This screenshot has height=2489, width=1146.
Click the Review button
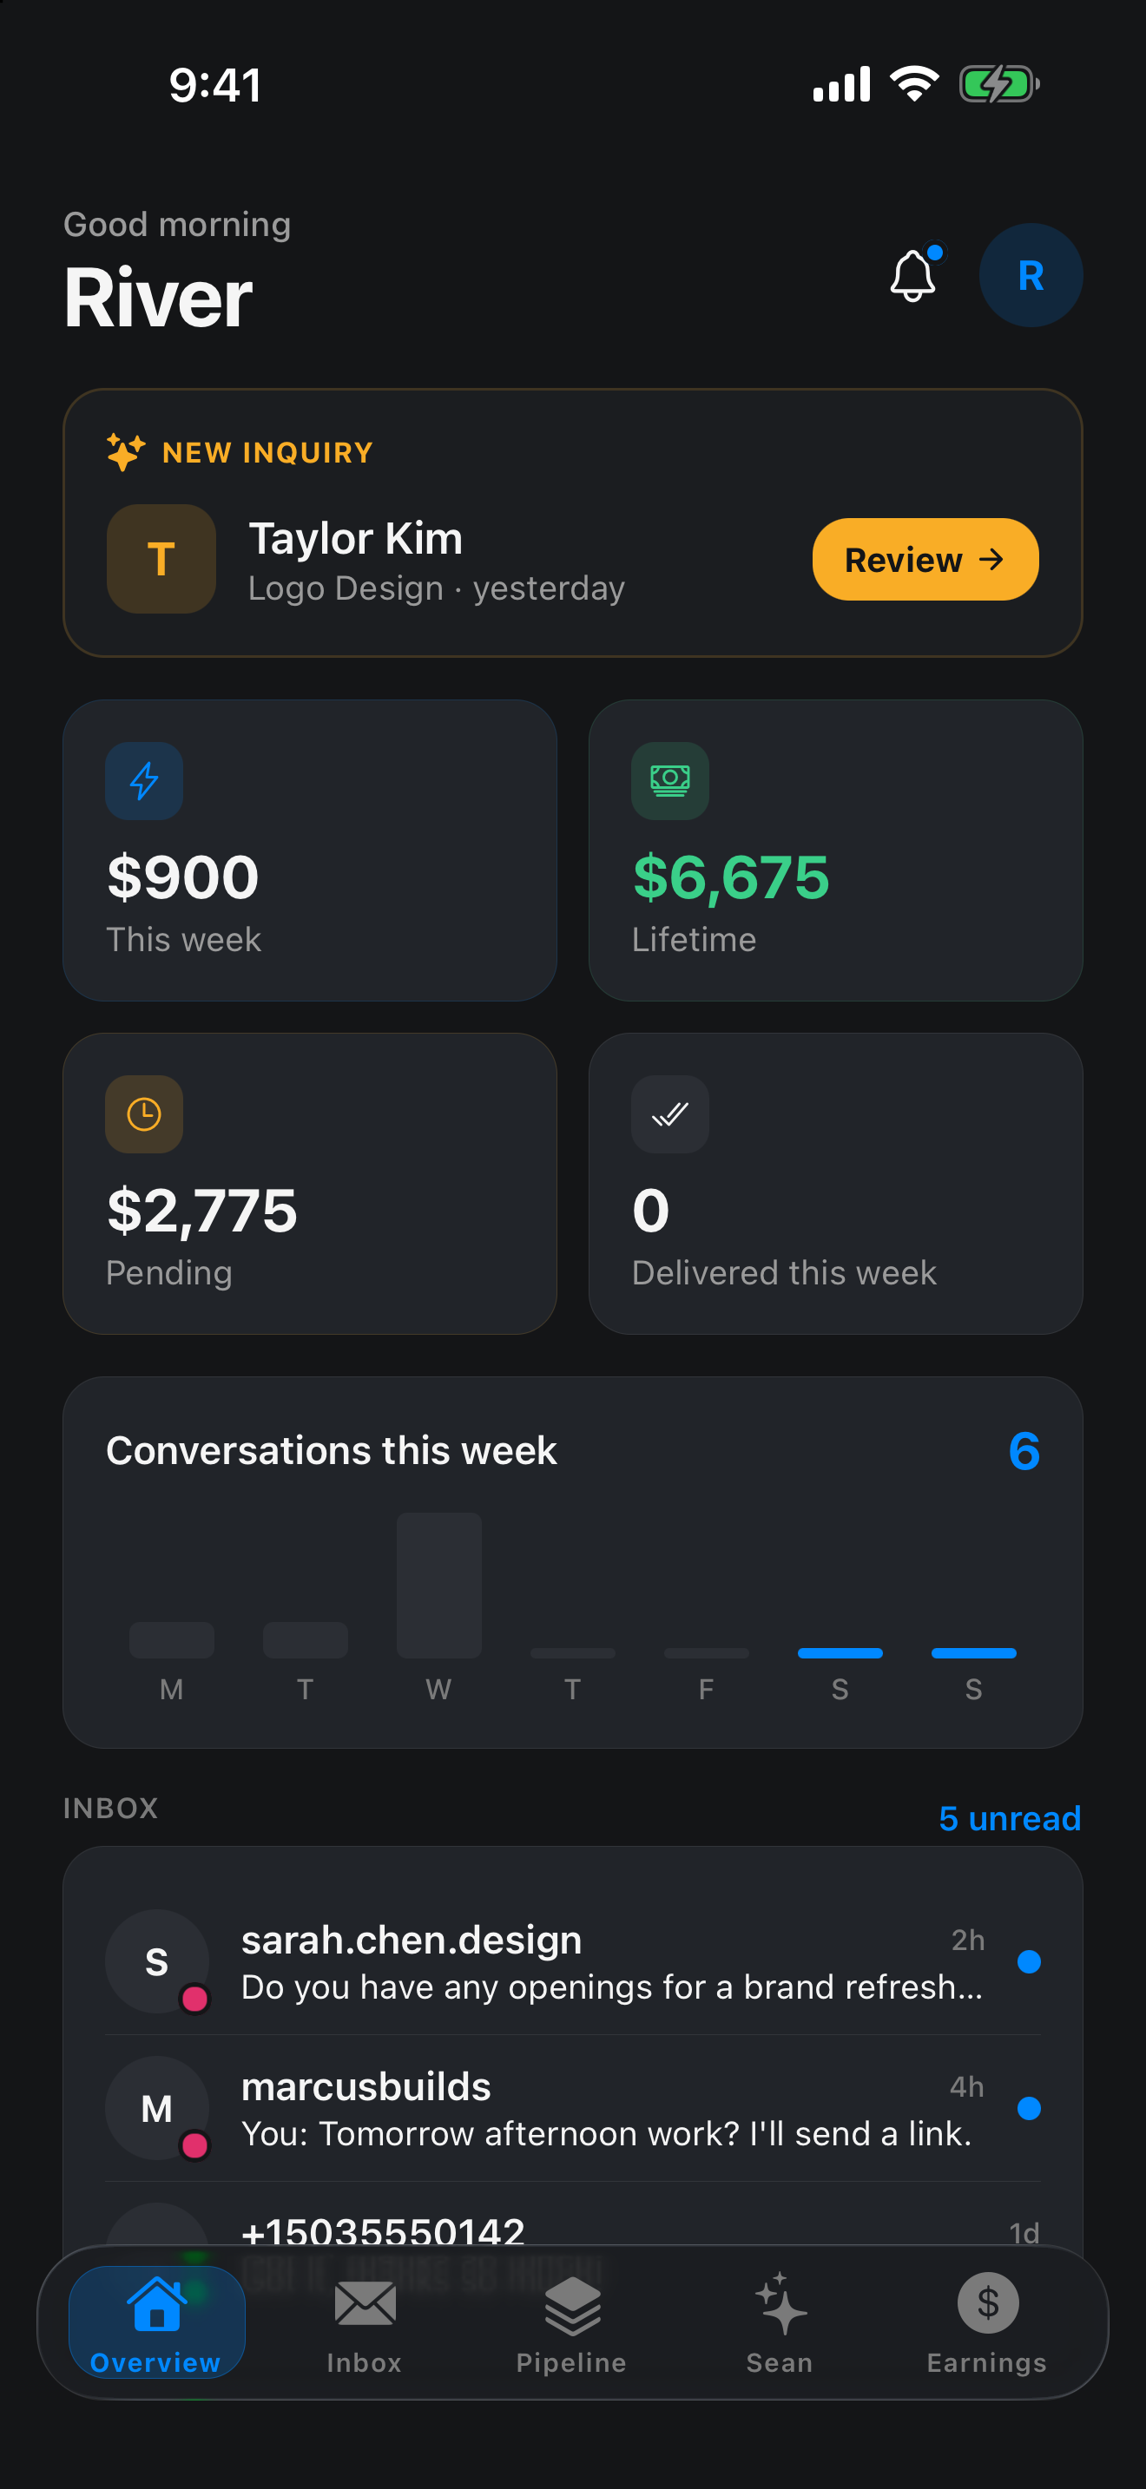coord(925,560)
